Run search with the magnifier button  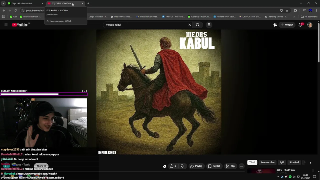198,25
